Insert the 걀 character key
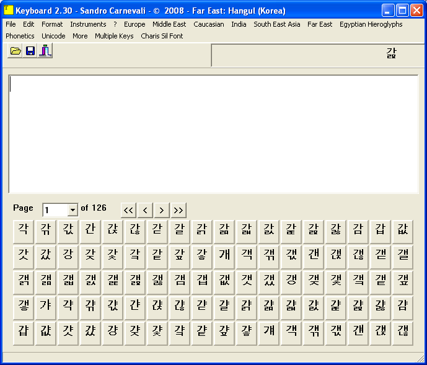Viewport: 427px width, 365px height. click(x=224, y=307)
